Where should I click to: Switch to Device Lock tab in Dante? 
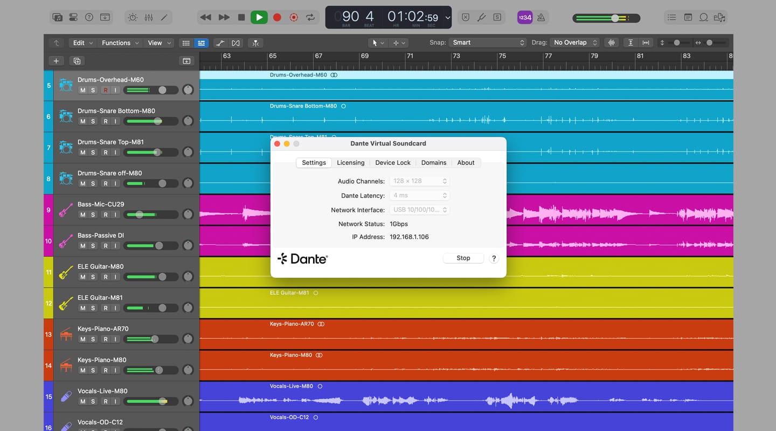393,163
